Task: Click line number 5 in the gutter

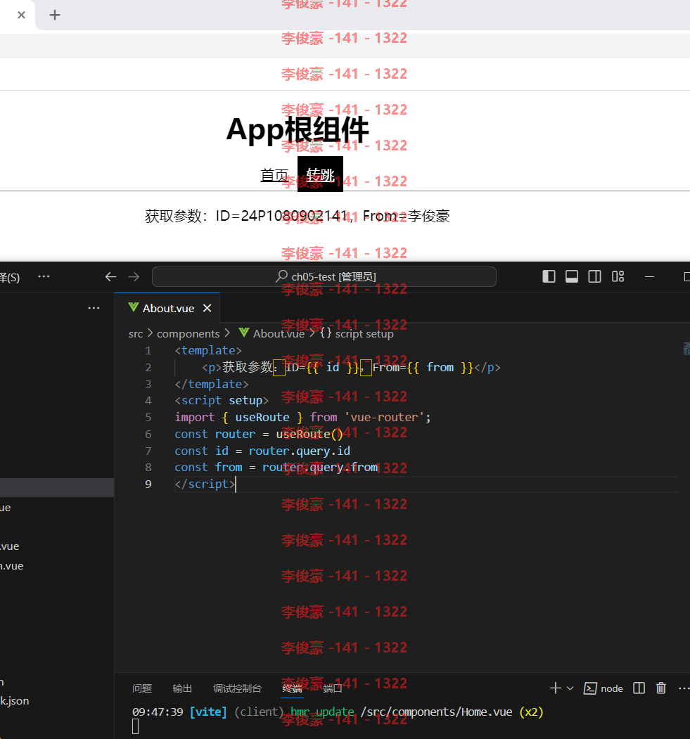Action: pos(148,417)
